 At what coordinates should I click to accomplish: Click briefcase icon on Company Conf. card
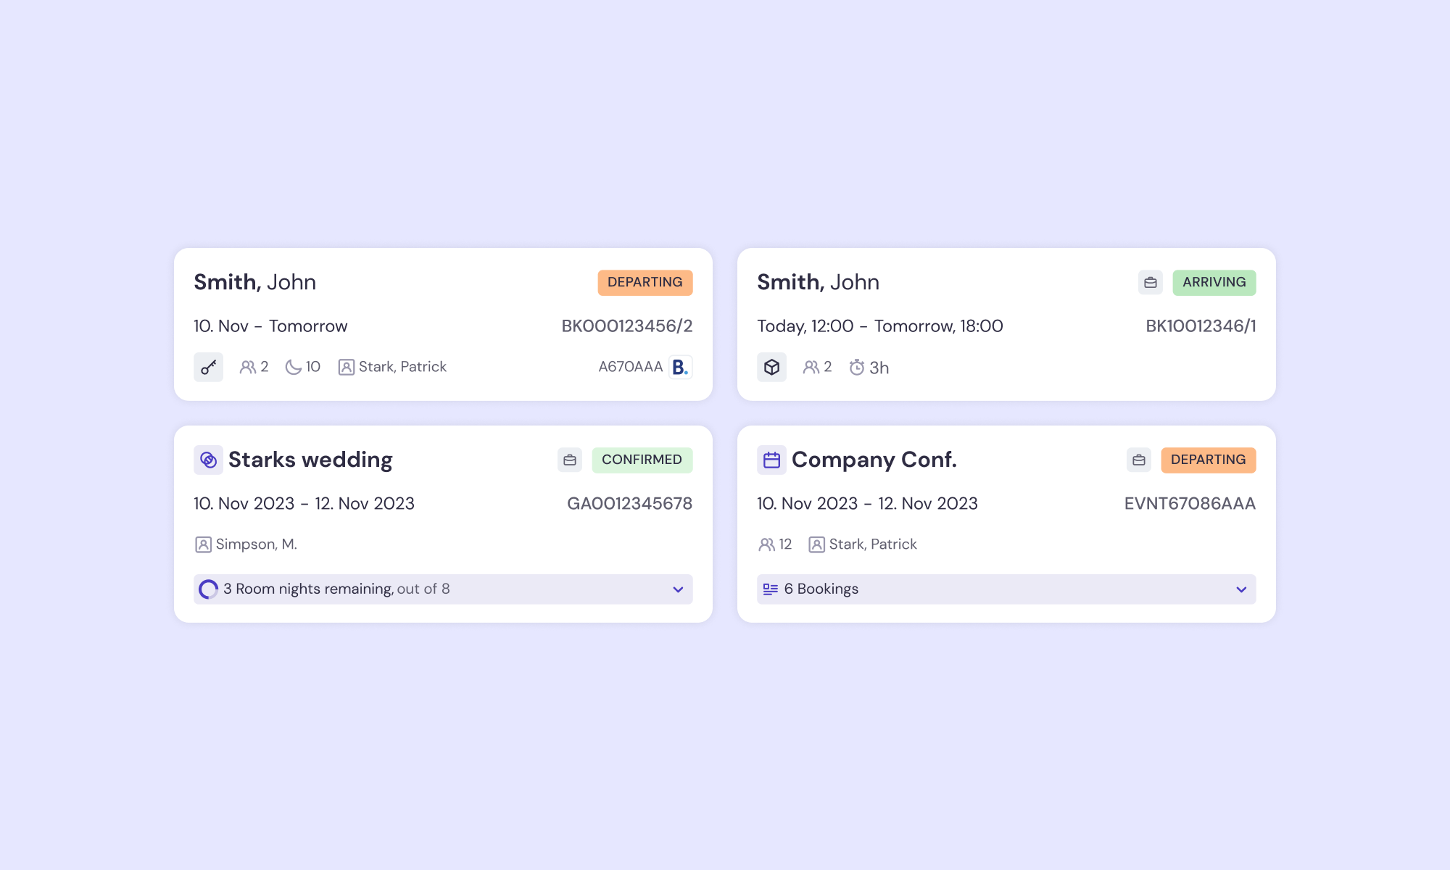click(1138, 460)
